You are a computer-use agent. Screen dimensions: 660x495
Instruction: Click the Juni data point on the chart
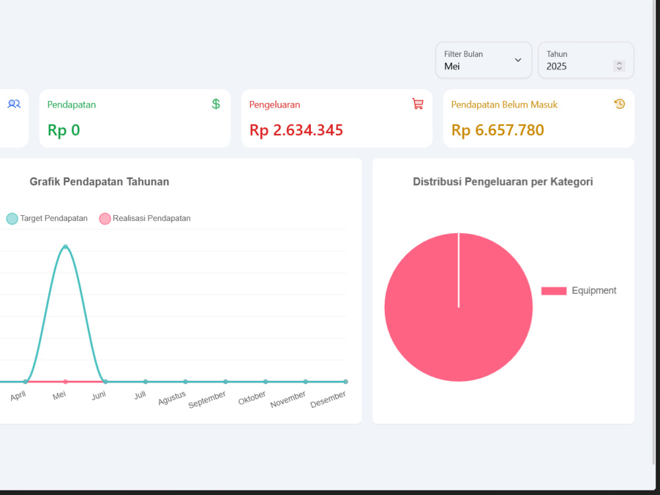click(105, 381)
